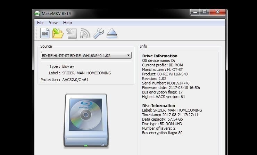Expand the BD-RE source drive dropdown
Image resolution: width=257 pixels, height=155 pixels.
[x=86, y=56]
